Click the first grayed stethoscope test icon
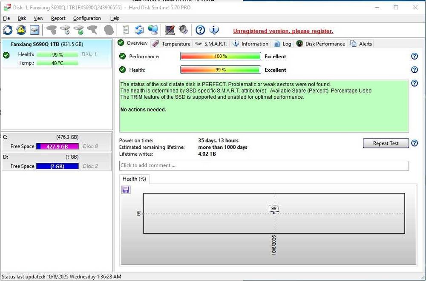This screenshot has width=426, height=281. coord(52,30)
